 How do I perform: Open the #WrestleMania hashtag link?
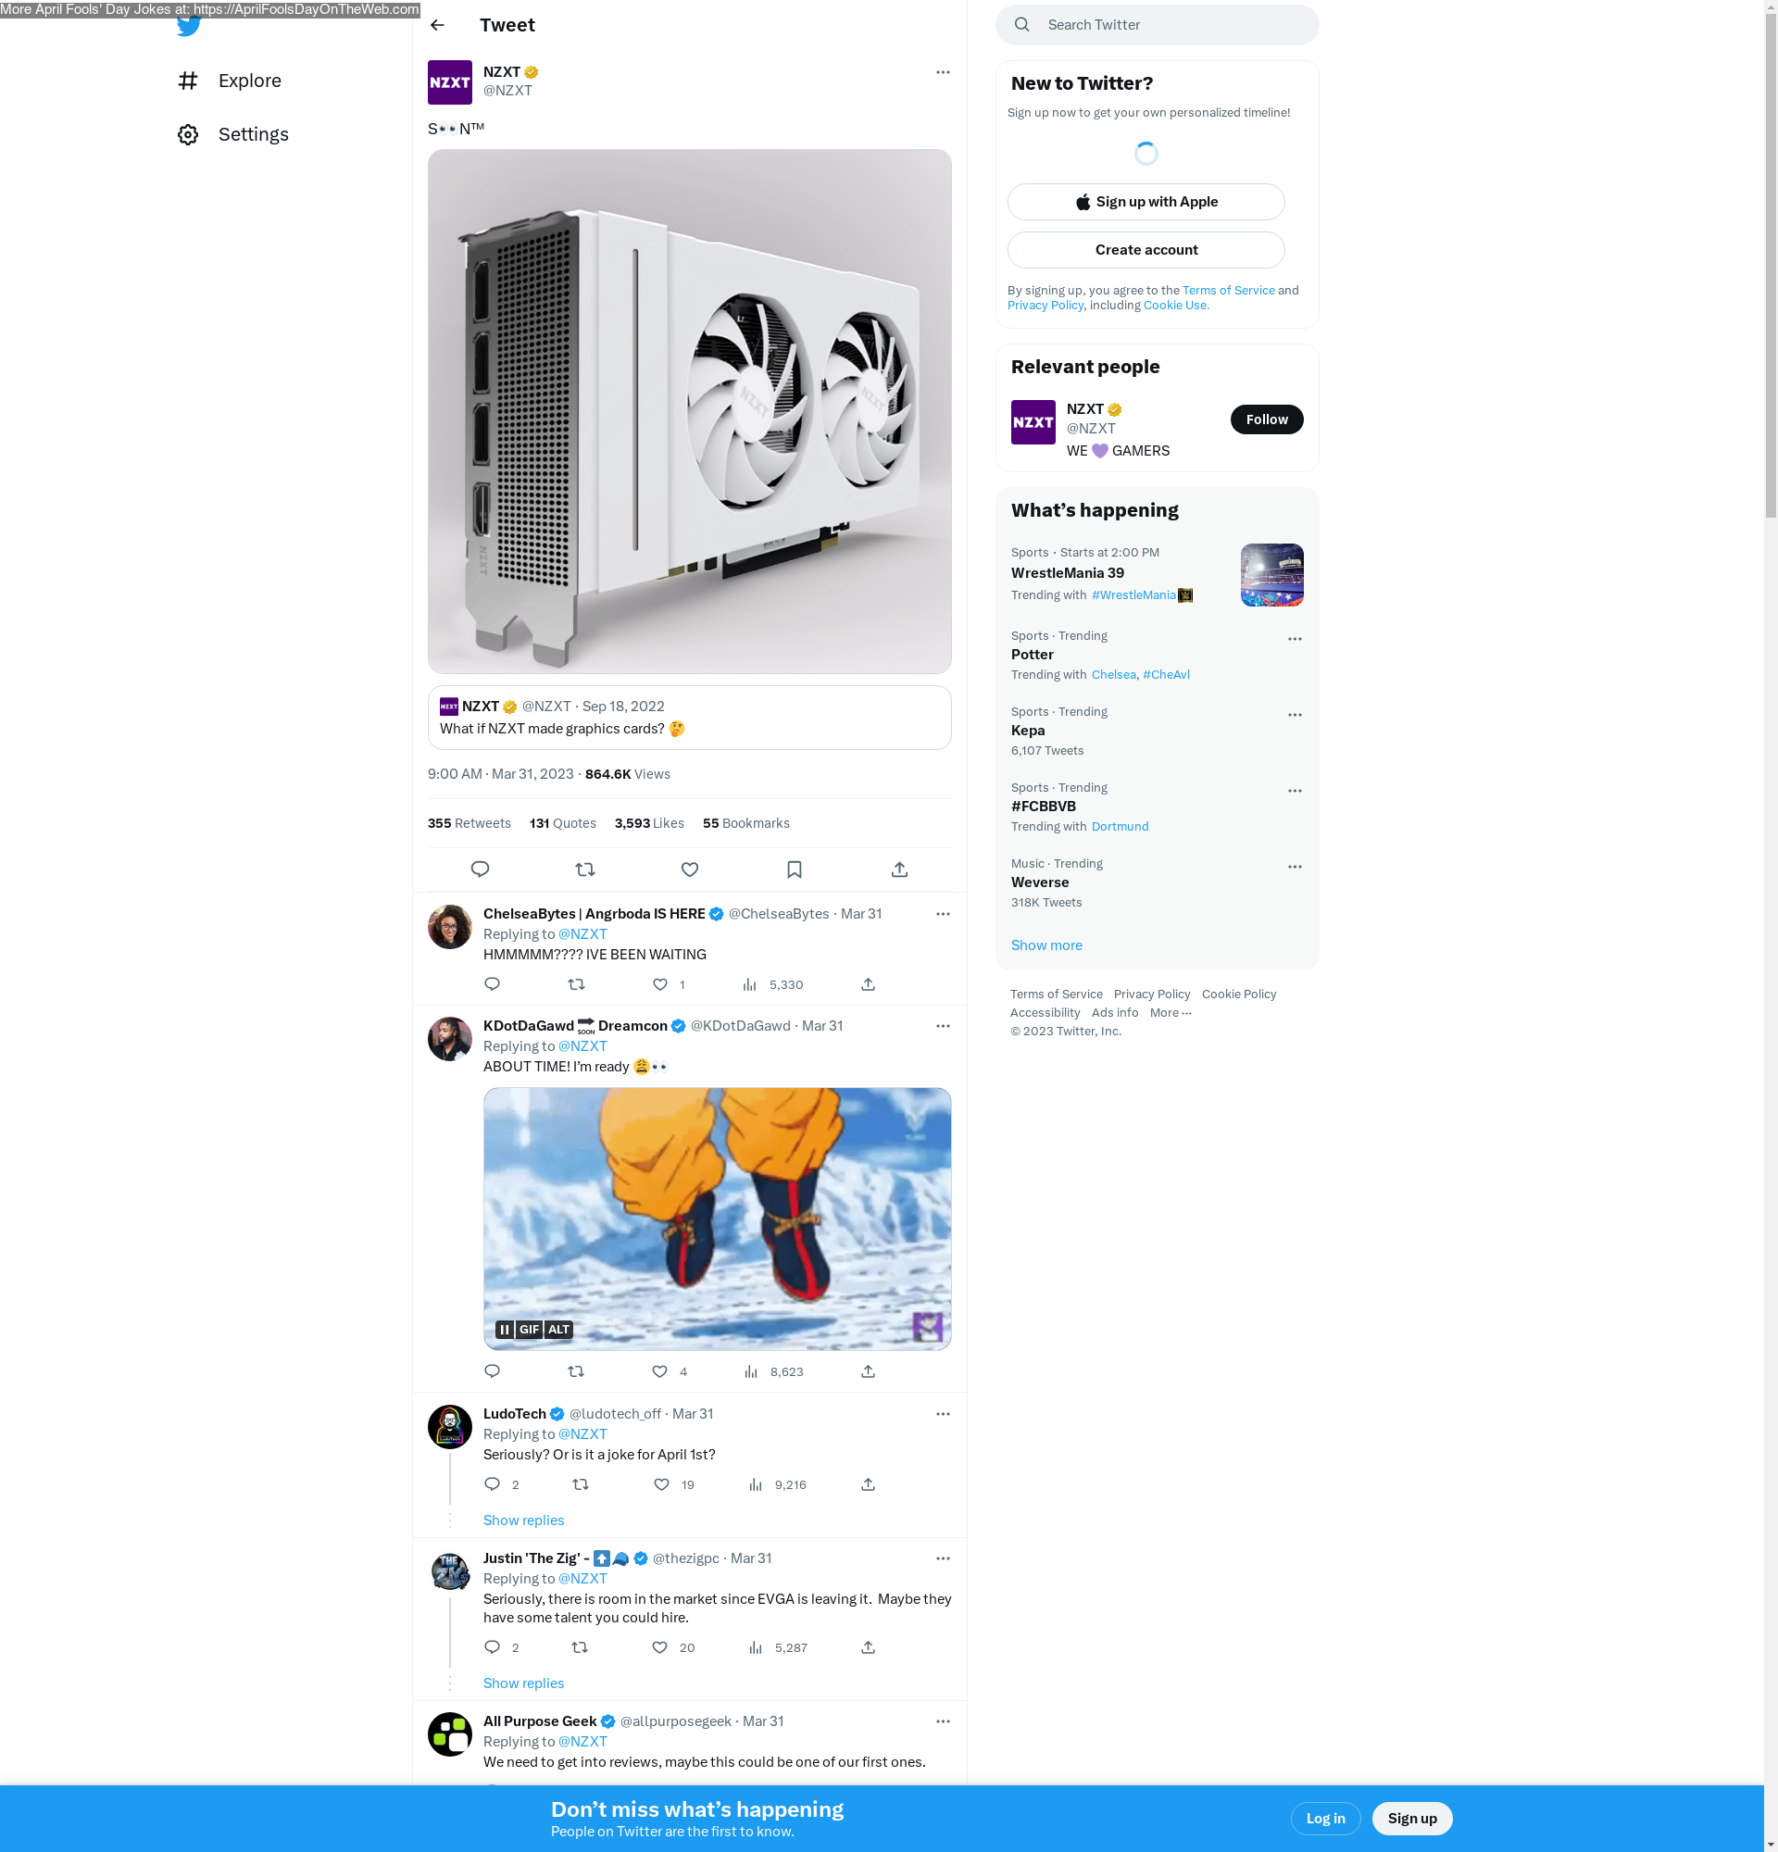(1133, 594)
